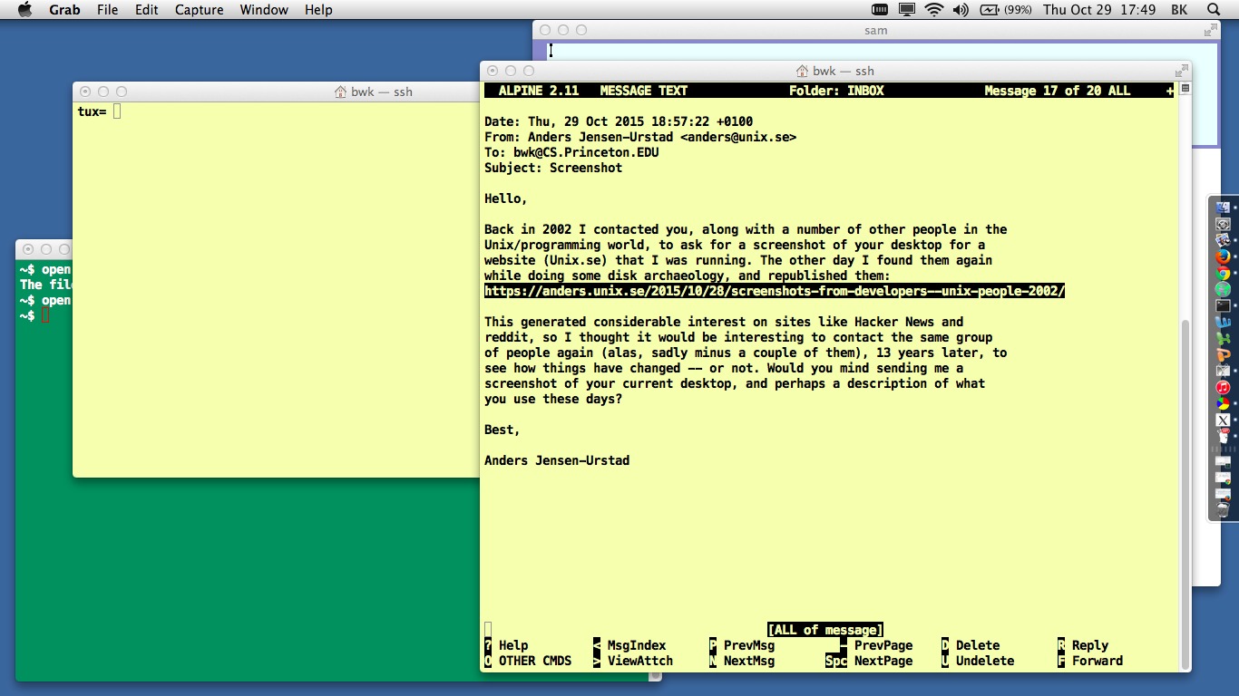The height and width of the screenshot is (696, 1239).
Task: Open the Terminal app in the Dock
Action: pyautogui.click(x=1223, y=306)
